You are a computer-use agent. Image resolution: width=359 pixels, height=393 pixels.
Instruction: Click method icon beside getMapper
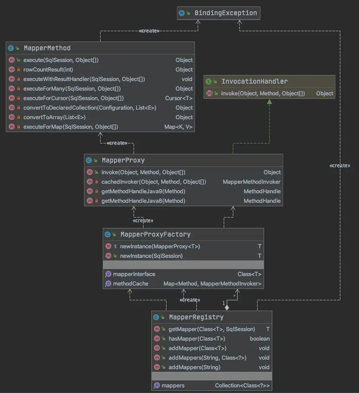point(157,329)
